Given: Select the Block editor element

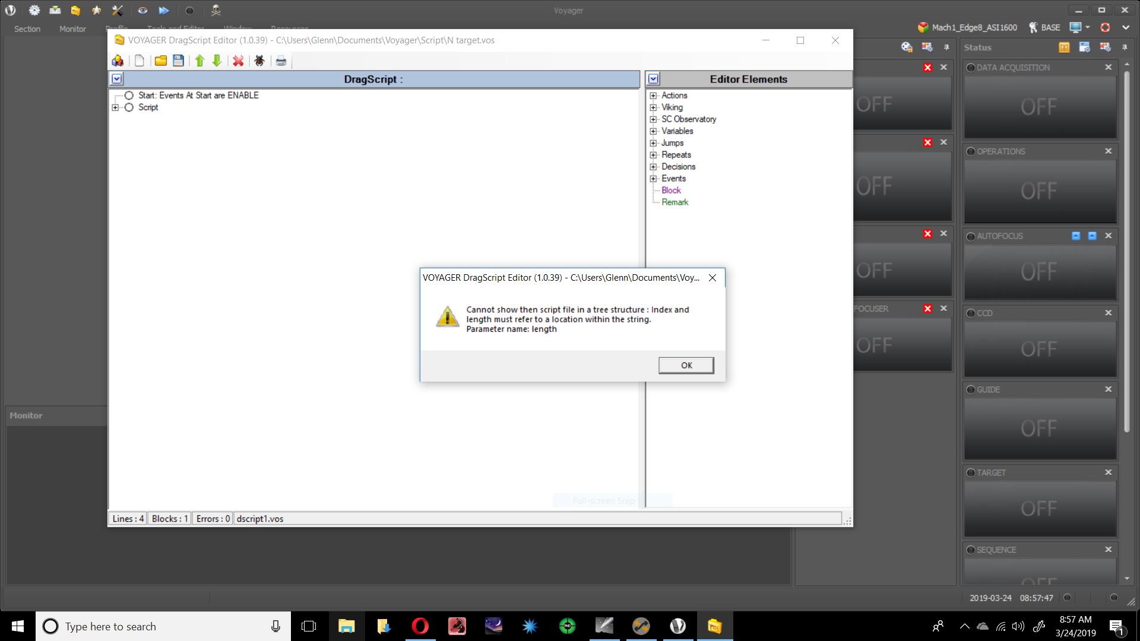Looking at the screenshot, I should point(671,191).
